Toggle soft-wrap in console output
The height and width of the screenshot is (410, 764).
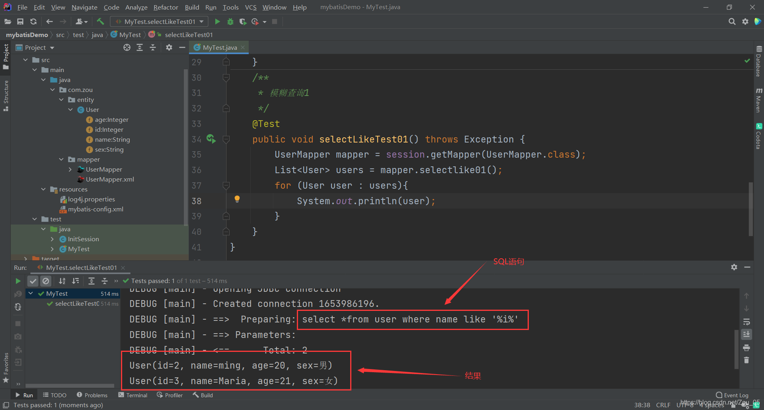pos(746,322)
